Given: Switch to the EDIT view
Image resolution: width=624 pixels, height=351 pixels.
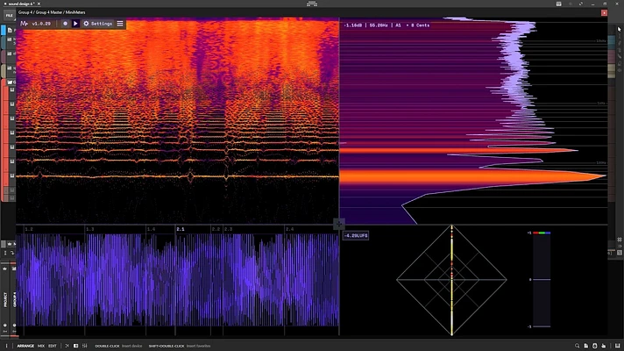Looking at the screenshot, I should pos(53,346).
